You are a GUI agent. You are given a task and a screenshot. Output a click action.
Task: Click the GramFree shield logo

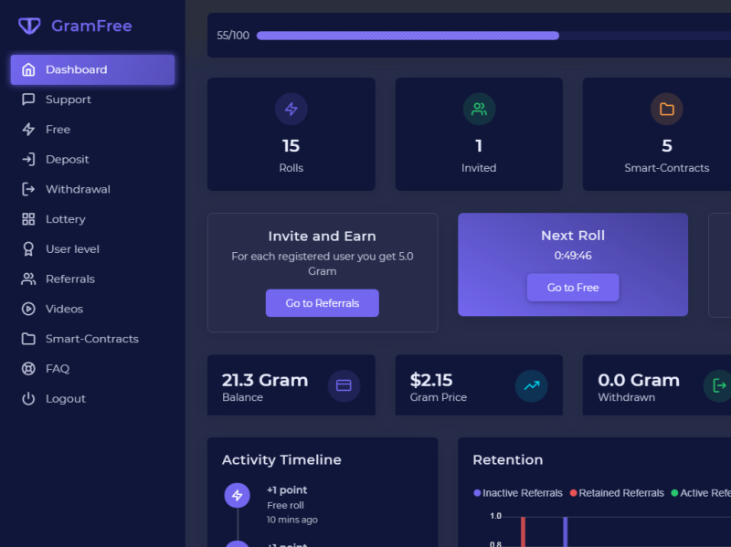[29, 26]
